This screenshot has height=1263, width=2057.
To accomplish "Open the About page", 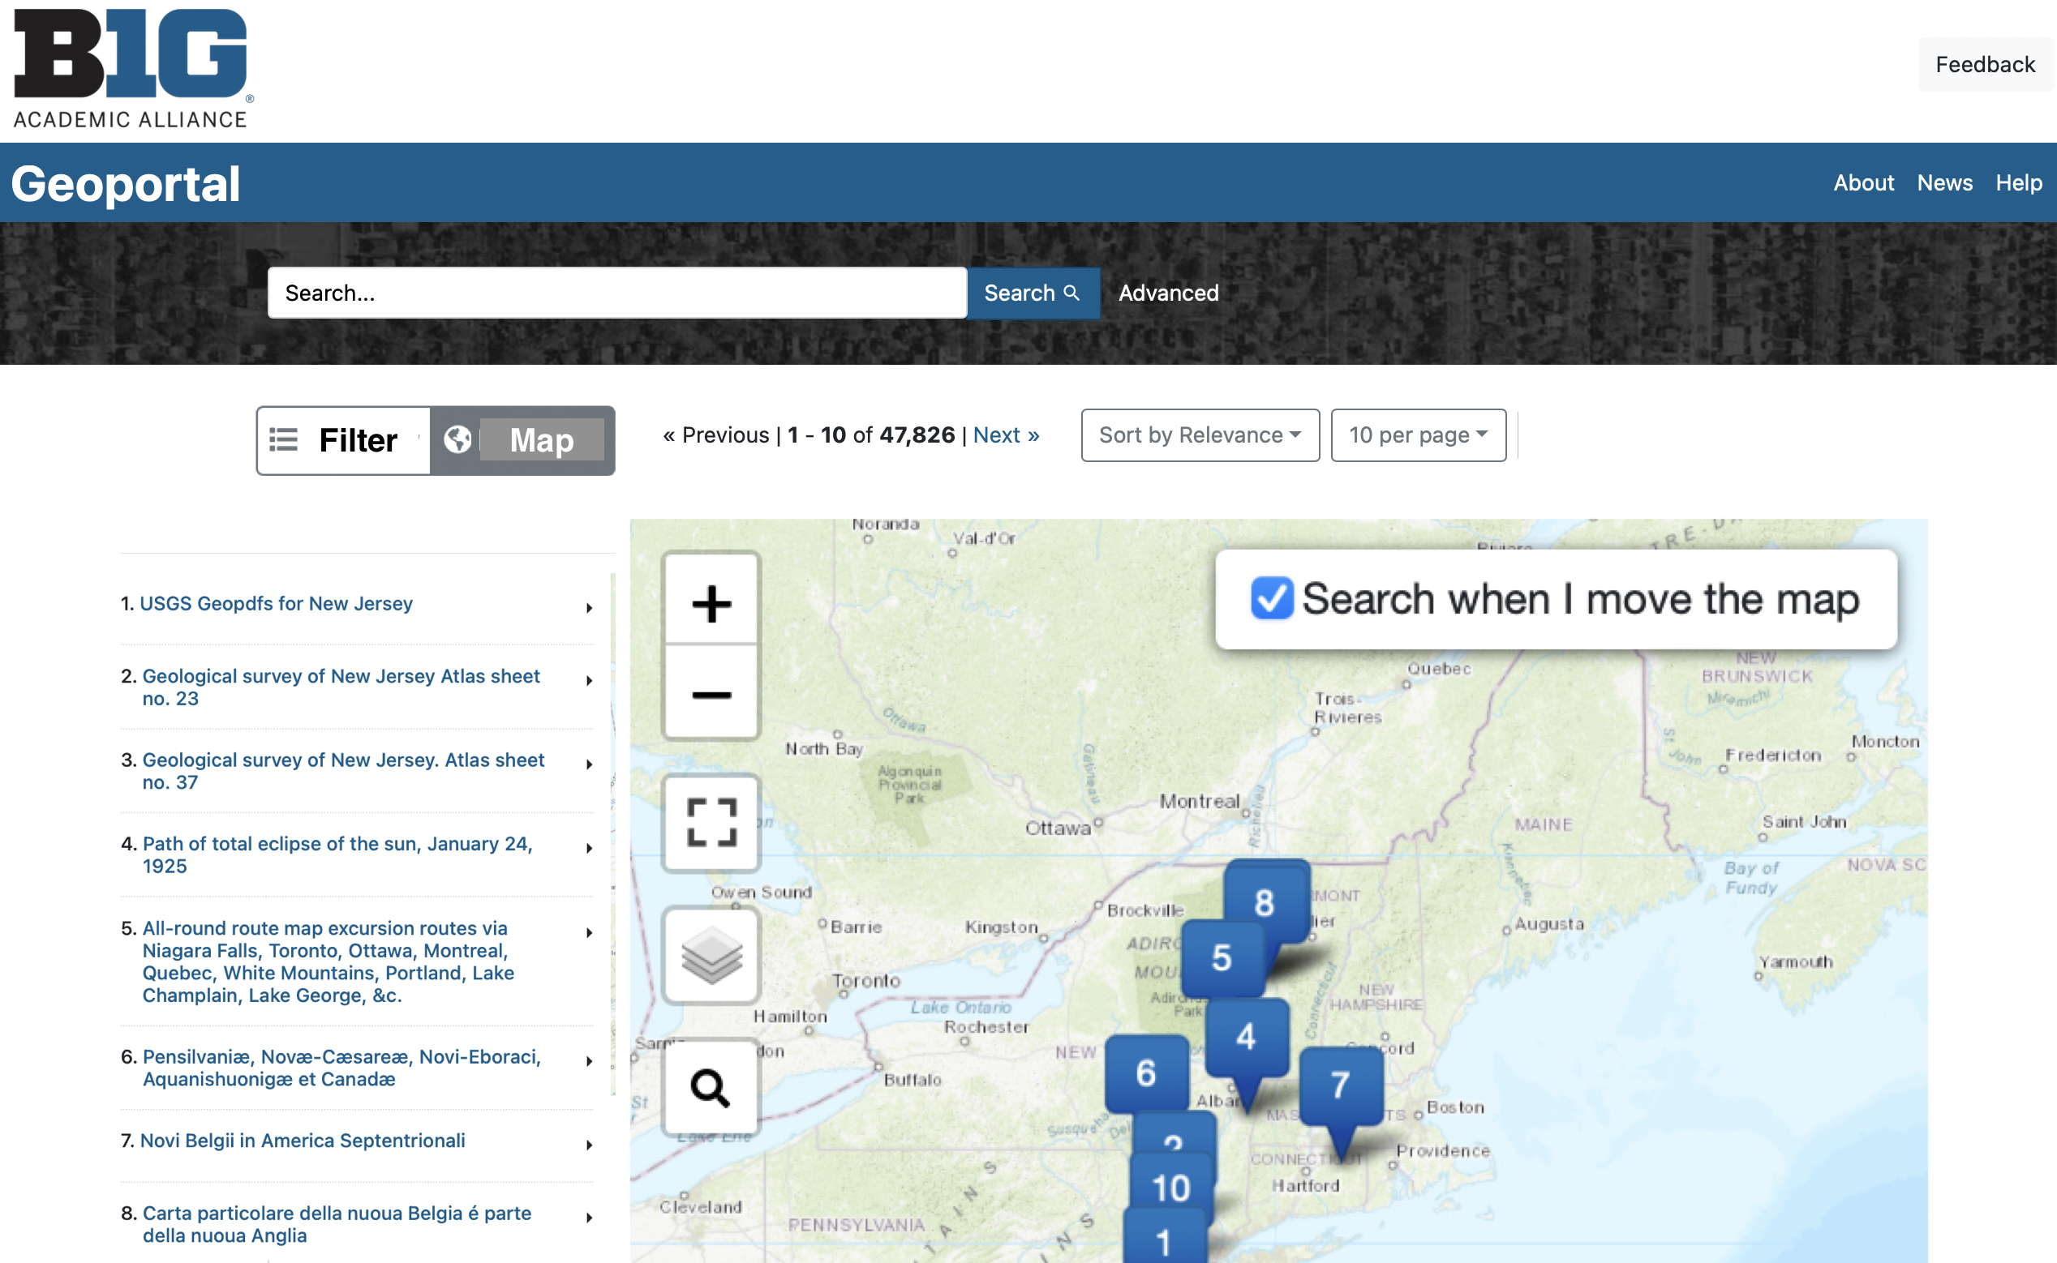I will [1863, 182].
